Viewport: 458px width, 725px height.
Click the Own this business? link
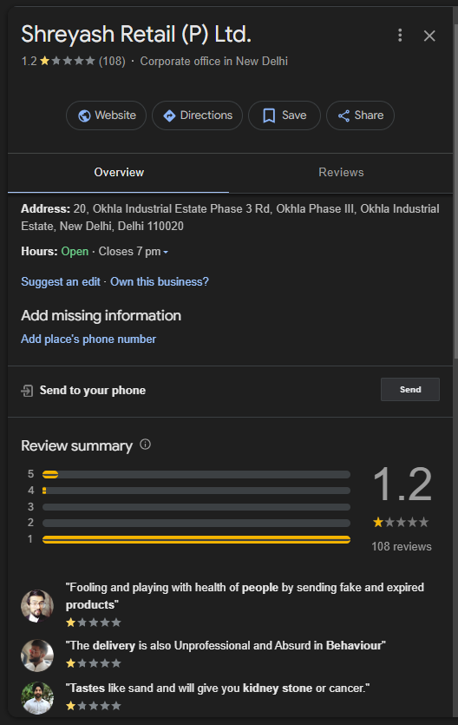(x=160, y=281)
